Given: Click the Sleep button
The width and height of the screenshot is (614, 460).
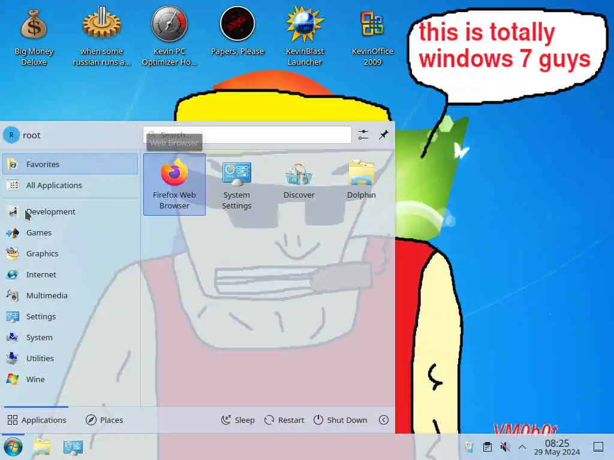Looking at the screenshot, I should [237, 420].
